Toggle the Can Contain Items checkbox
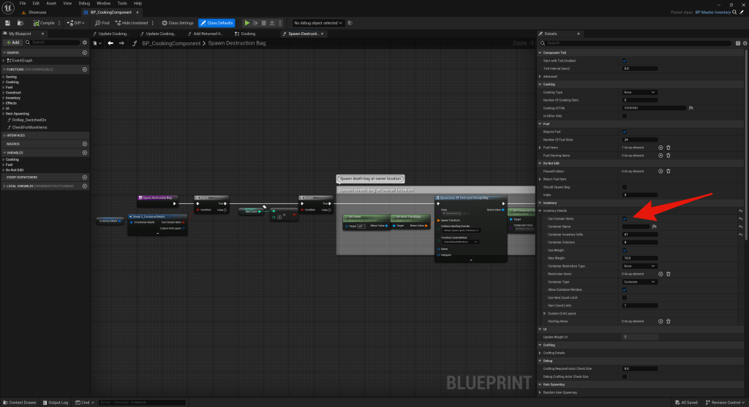Viewport: 749px width, 407px height. coord(624,218)
